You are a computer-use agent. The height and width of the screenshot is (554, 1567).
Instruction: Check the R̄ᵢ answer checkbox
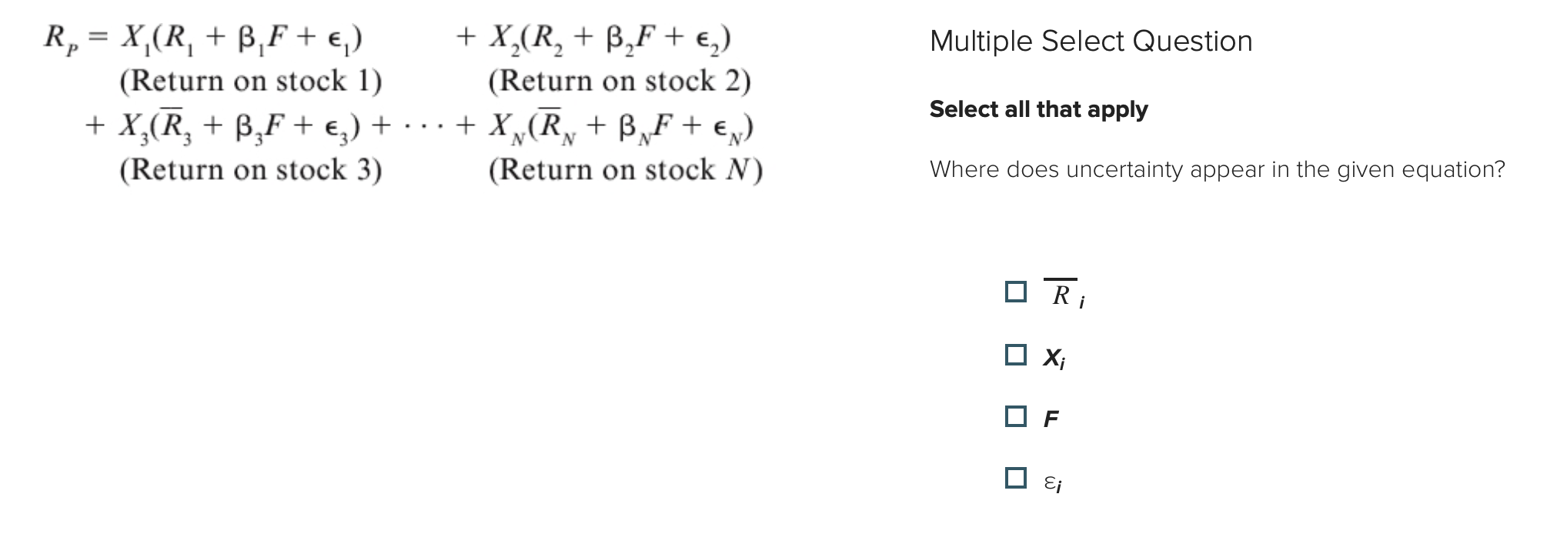click(x=1016, y=292)
